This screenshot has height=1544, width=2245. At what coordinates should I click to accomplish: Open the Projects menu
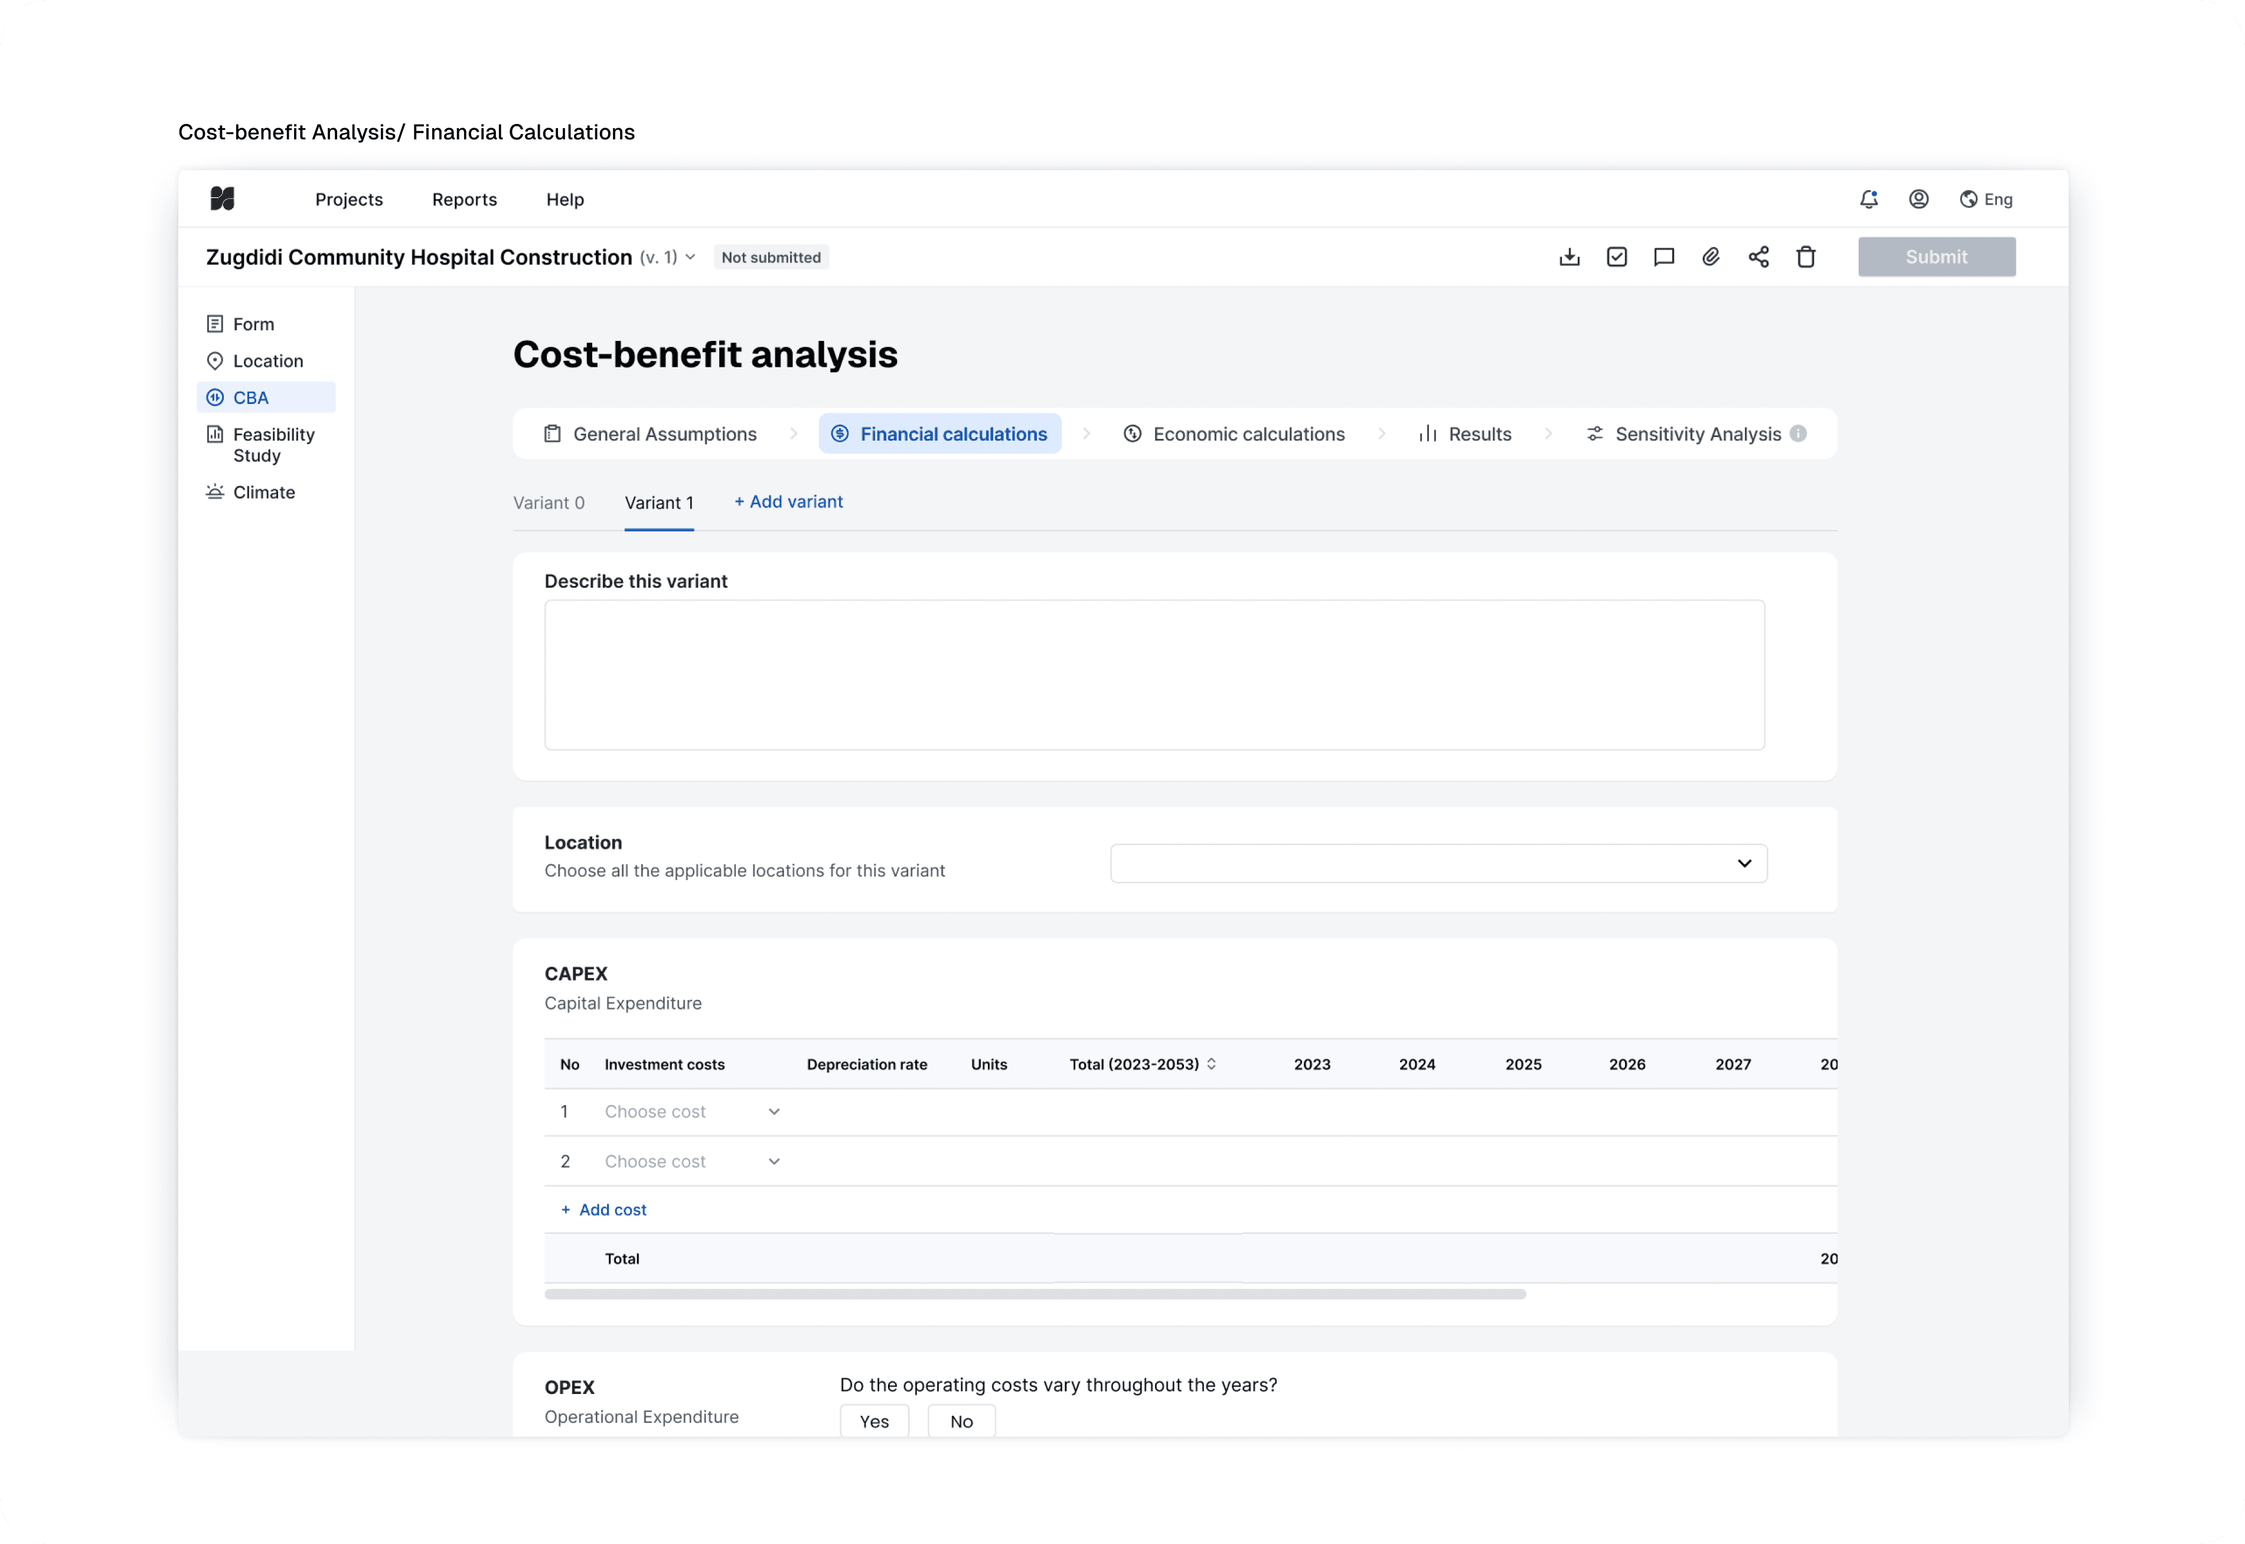pos(349,199)
